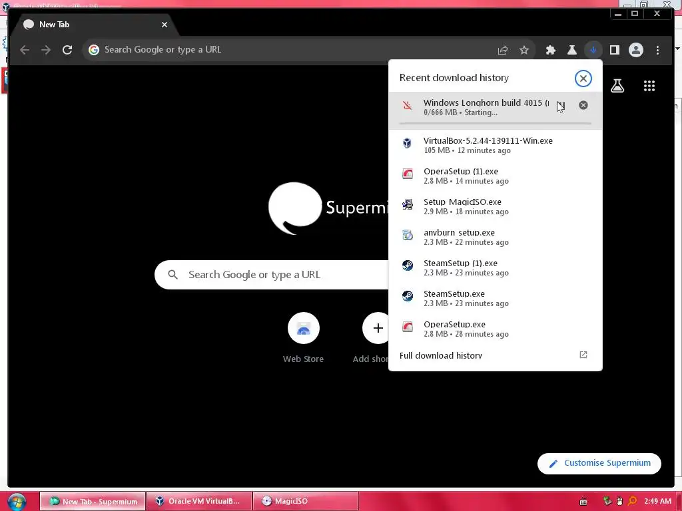682x511 pixels.
Task: Open anyburn_setup.exe download entry
Action: click(496, 237)
